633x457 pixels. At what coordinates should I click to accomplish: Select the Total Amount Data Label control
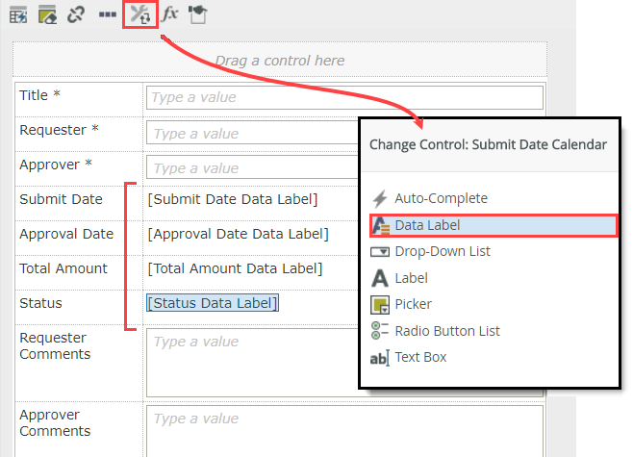click(235, 268)
